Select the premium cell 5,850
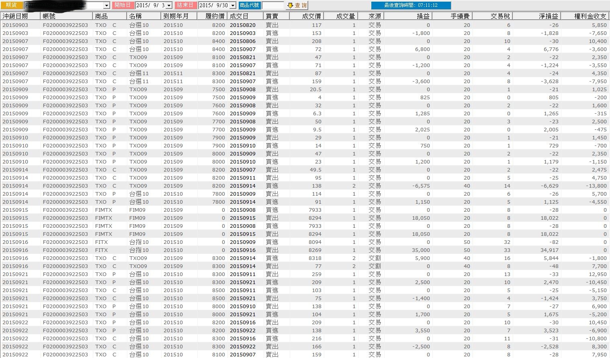This screenshot has width=610, height=358. click(x=599, y=25)
